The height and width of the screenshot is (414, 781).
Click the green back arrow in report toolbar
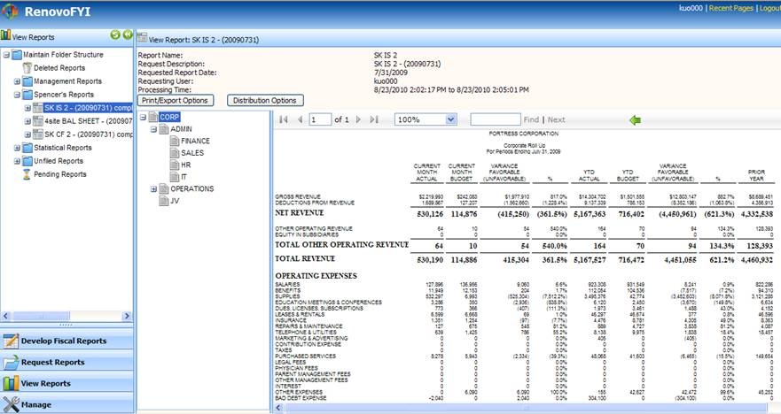click(x=634, y=119)
